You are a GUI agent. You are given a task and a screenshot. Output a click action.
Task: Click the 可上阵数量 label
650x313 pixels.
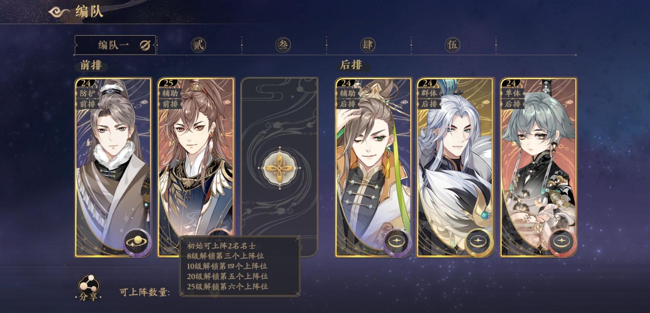point(145,293)
